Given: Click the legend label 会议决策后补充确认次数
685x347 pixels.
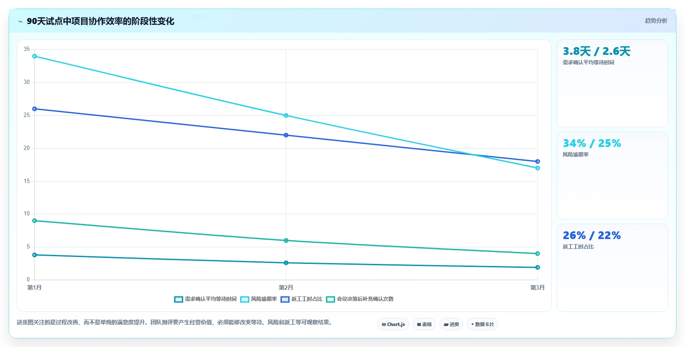Looking at the screenshot, I should point(365,299).
